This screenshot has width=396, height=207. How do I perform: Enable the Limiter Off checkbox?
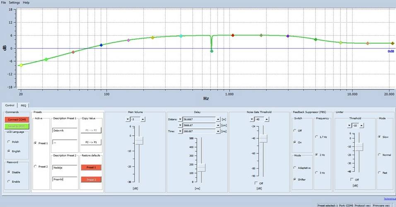pyautogui.click(x=352, y=179)
